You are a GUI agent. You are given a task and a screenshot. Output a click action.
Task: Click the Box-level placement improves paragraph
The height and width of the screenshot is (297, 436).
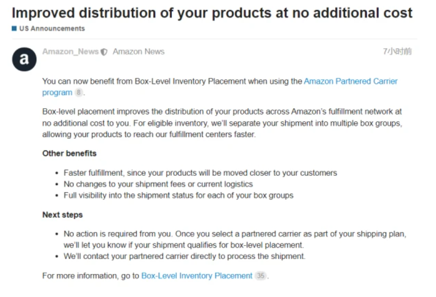click(x=222, y=123)
